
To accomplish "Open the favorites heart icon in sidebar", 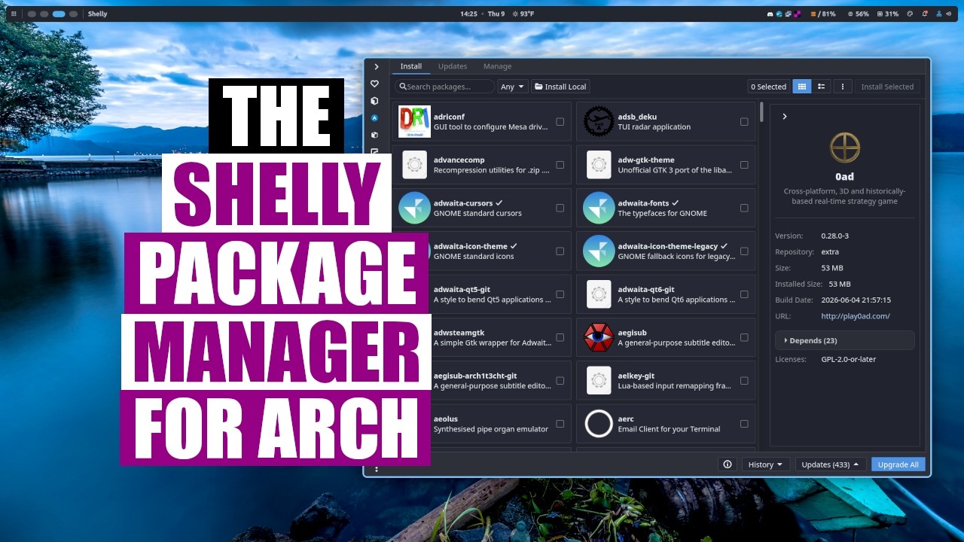I will click(x=374, y=84).
